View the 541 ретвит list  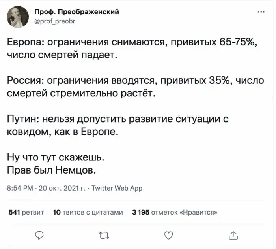[26, 212]
